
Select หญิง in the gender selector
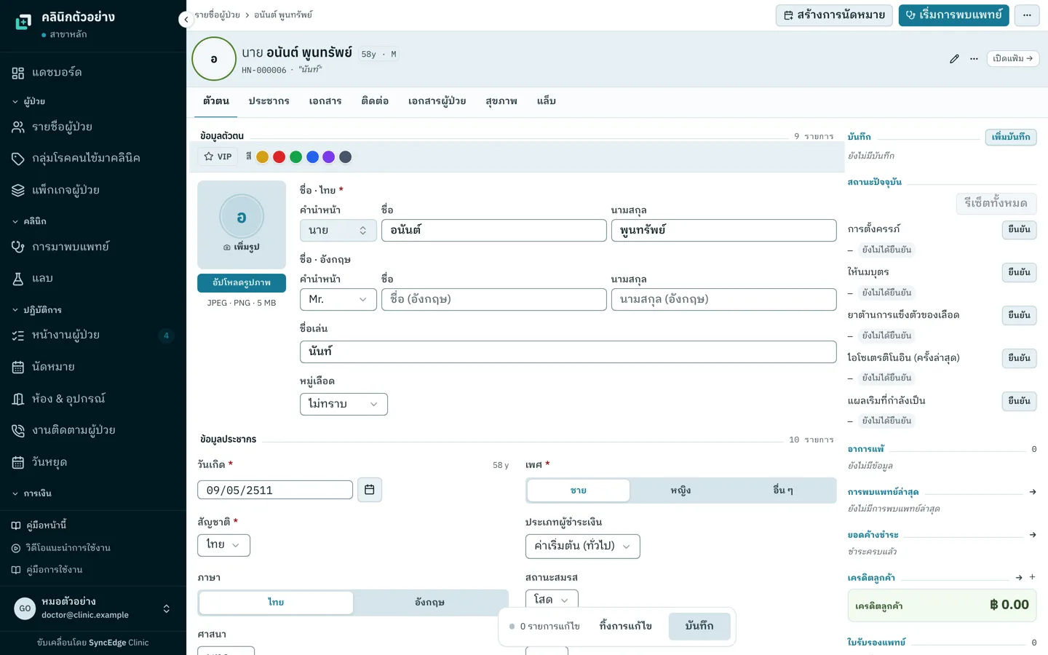680,491
